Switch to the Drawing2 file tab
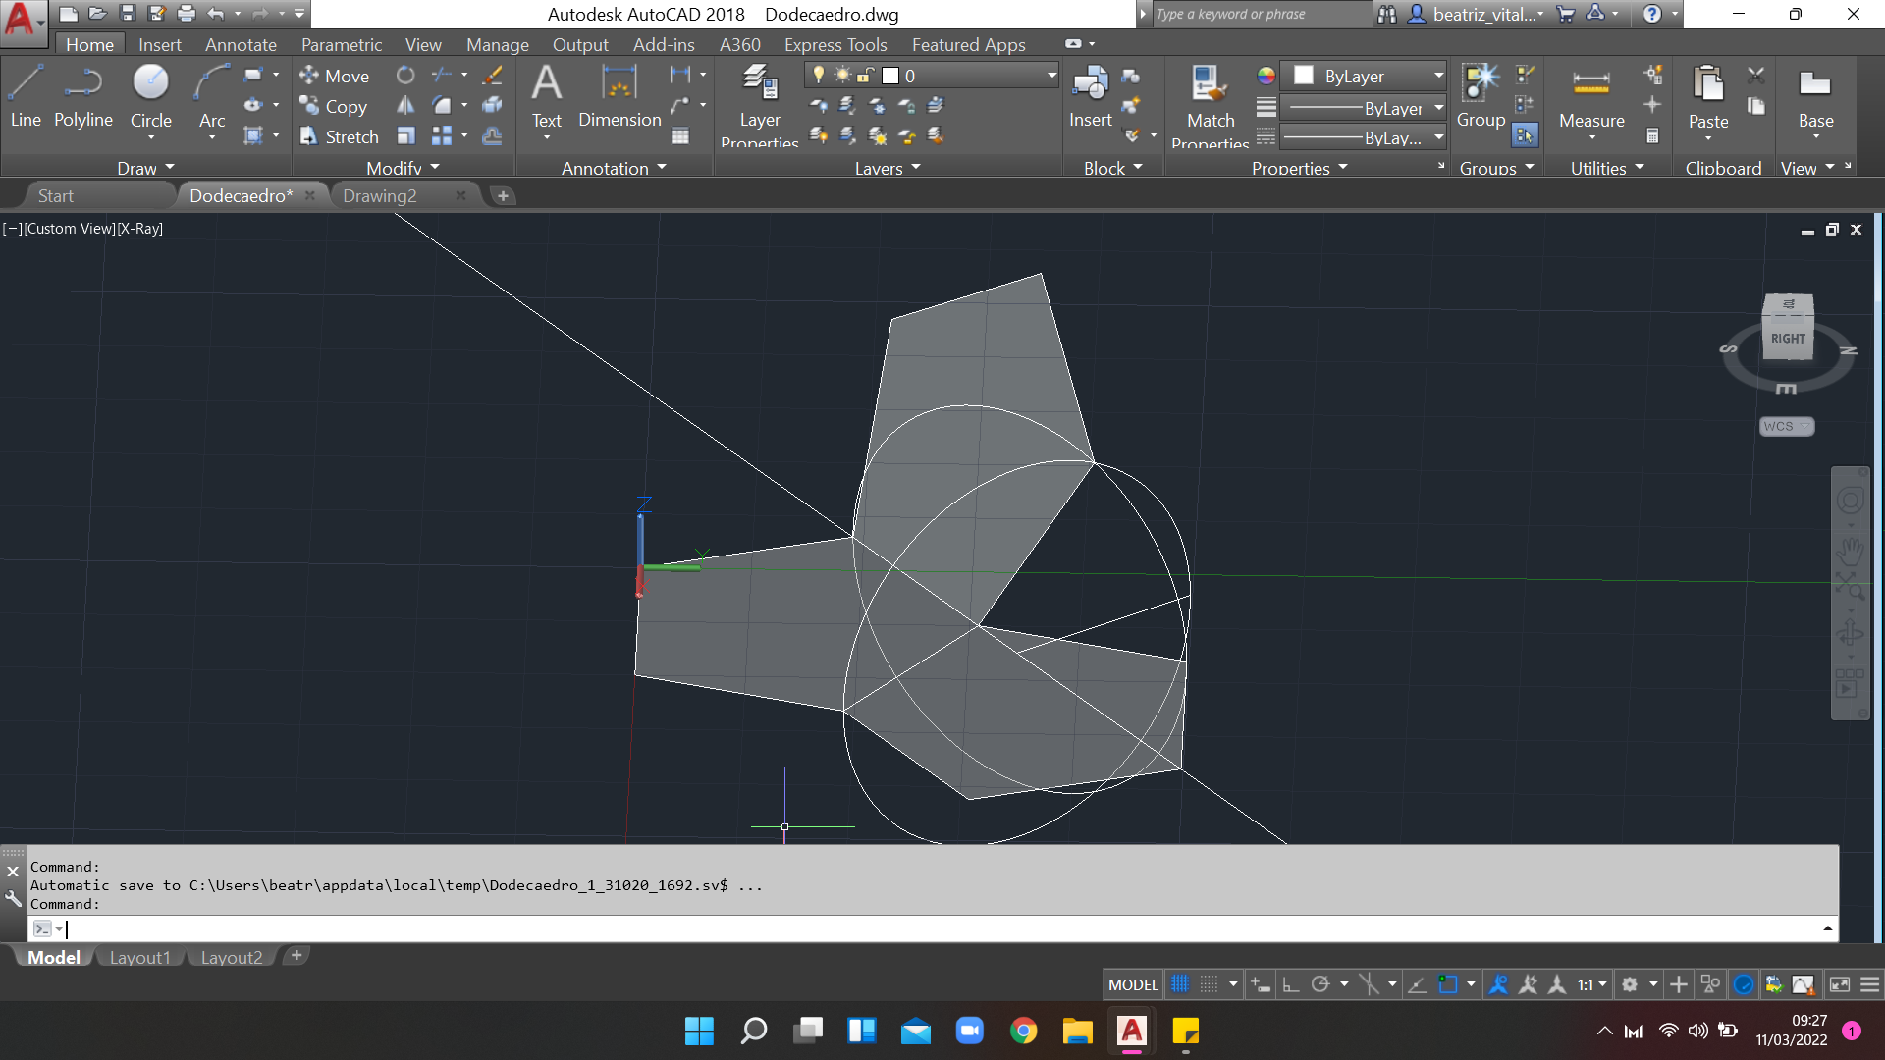The image size is (1885, 1060). click(380, 195)
